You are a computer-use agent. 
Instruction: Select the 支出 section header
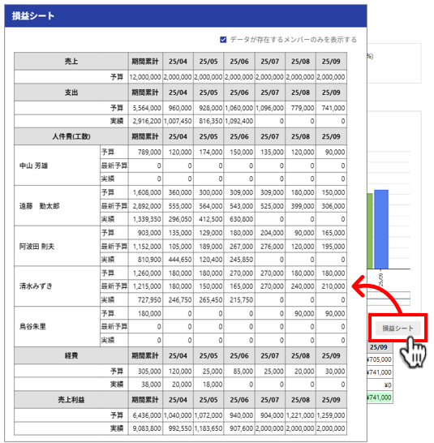click(71, 92)
